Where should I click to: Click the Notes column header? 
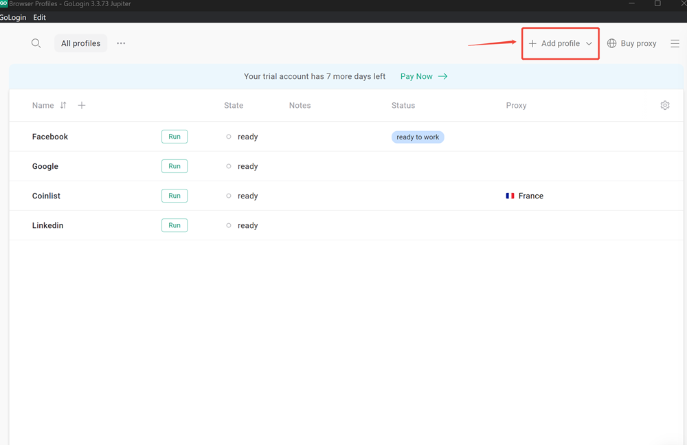point(300,105)
